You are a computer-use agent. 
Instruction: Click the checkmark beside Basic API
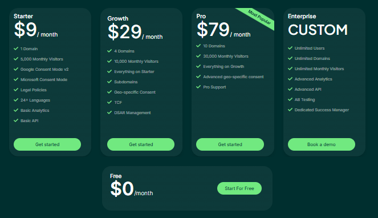coord(16,120)
